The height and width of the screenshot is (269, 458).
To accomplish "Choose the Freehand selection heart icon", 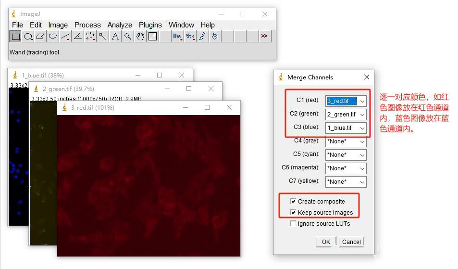I will 53,37.
